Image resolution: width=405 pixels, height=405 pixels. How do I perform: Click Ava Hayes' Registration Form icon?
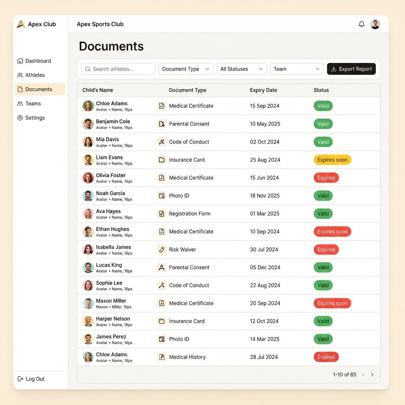[162, 214]
